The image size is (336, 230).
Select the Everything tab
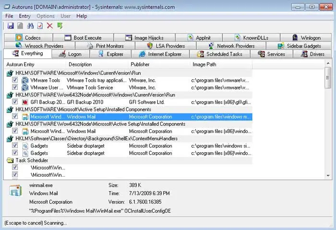(x=28, y=53)
